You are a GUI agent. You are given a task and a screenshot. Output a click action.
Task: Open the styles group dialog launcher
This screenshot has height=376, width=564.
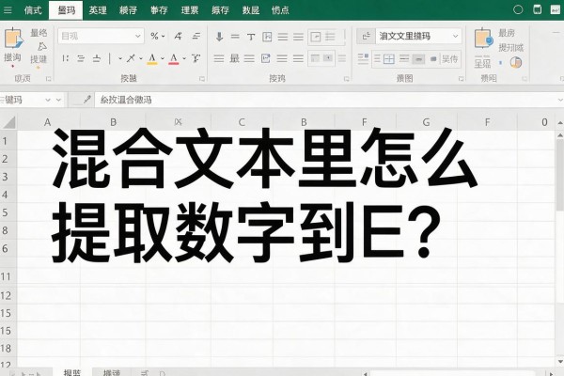[x=461, y=79]
